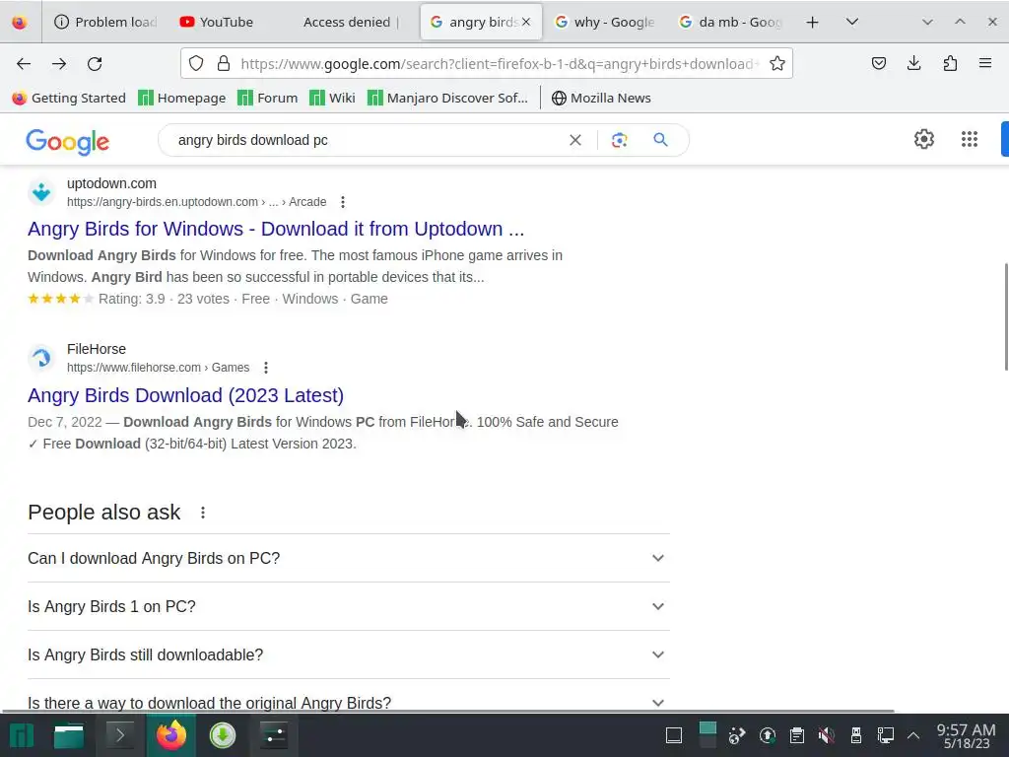
Task: Open the clock and calendar
Action: coord(966,735)
